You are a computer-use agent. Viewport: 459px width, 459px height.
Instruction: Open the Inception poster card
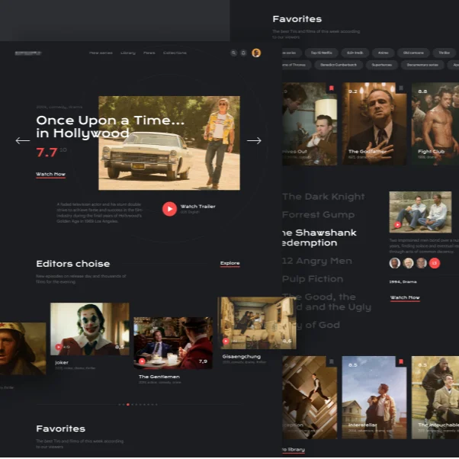[x=310, y=397]
